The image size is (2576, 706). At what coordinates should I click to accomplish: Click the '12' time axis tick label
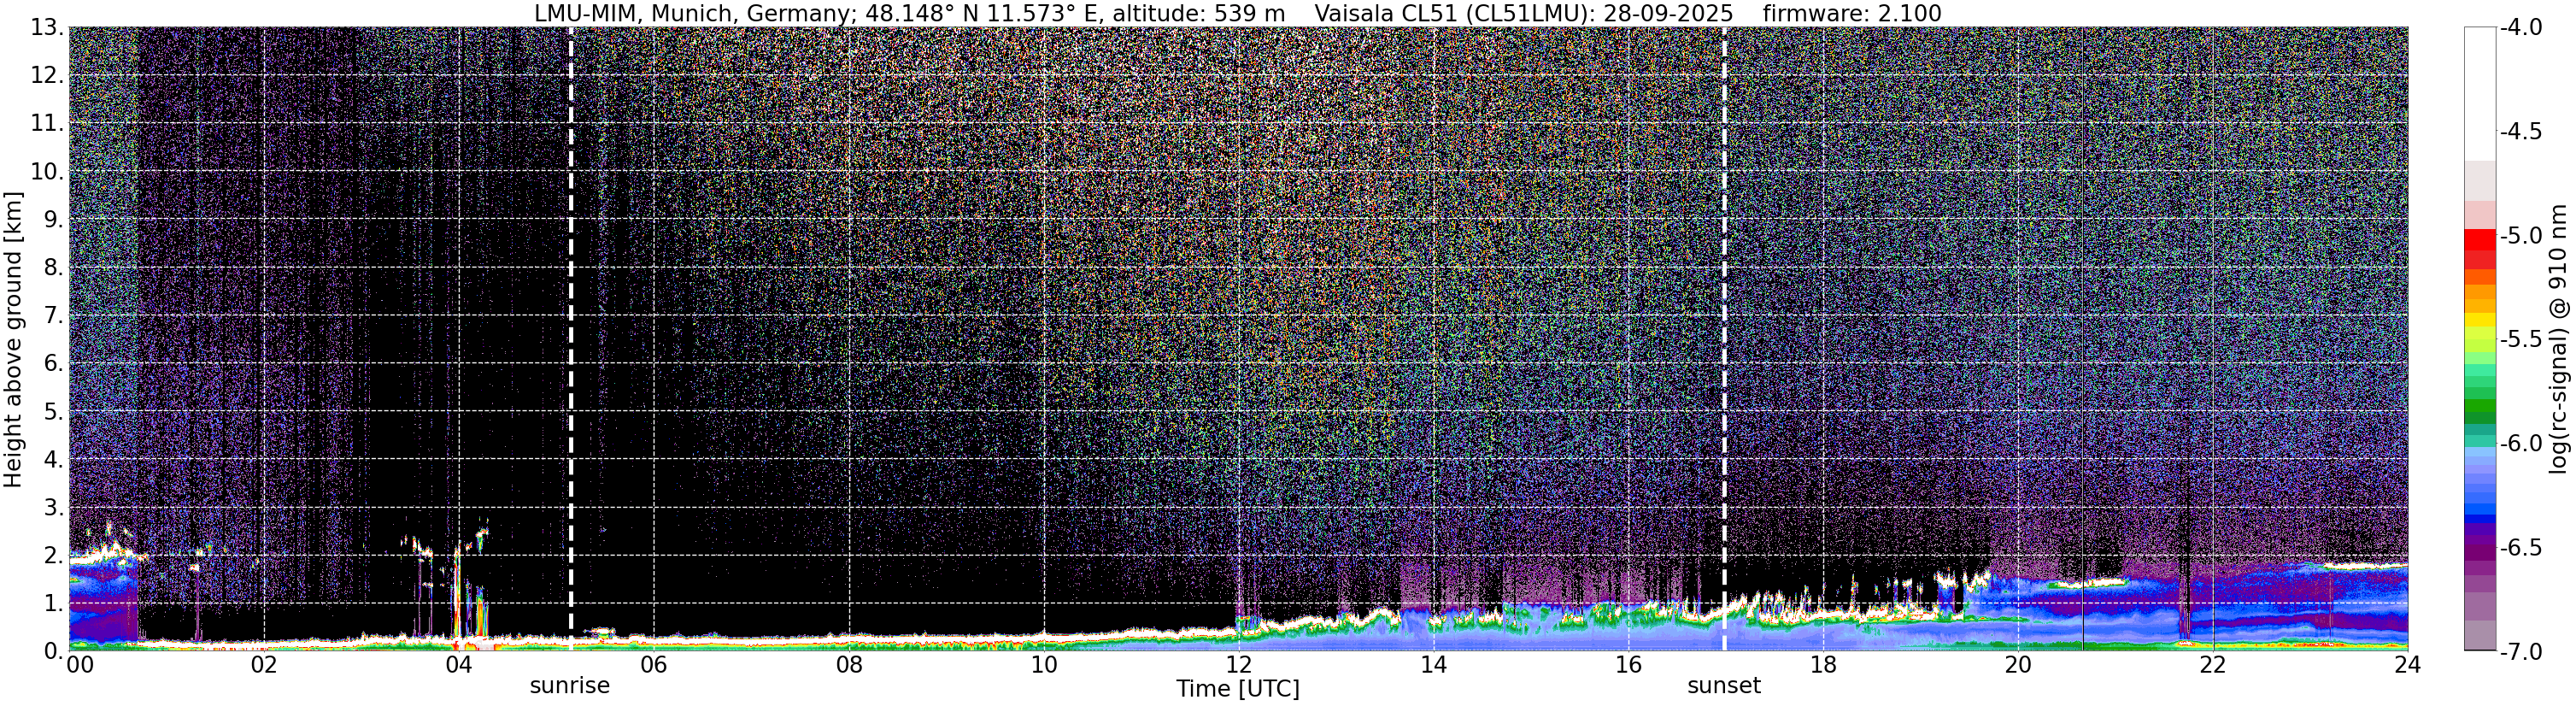(1238, 665)
